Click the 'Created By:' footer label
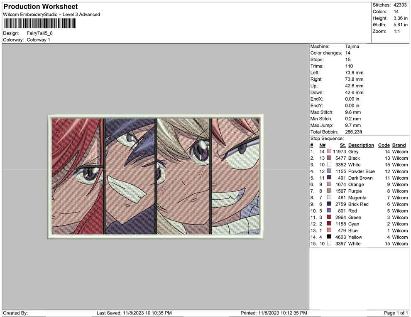The height and width of the screenshot is (317, 411). coord(15,313)
